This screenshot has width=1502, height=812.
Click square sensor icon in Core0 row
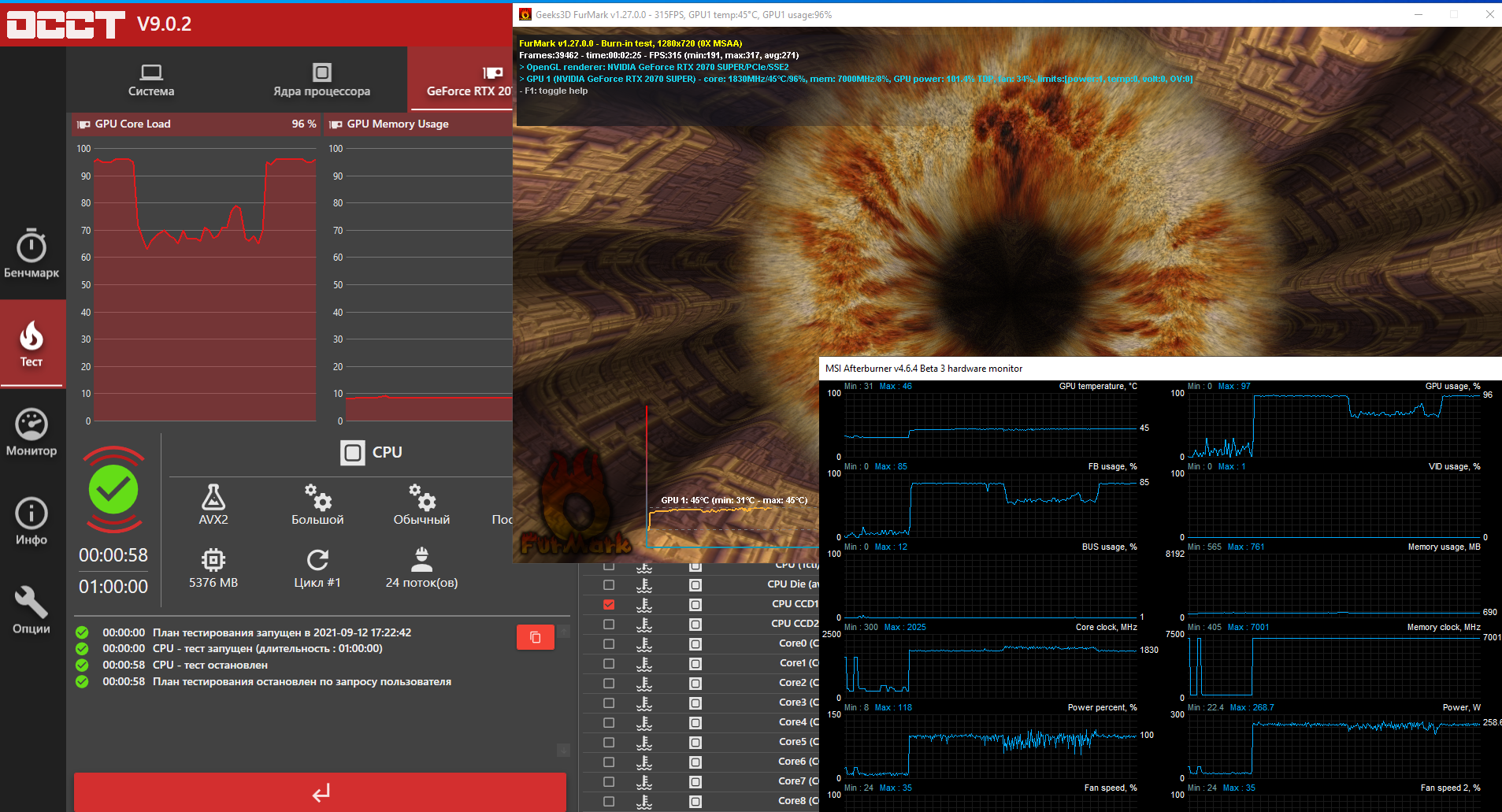[x=695, y=644]
